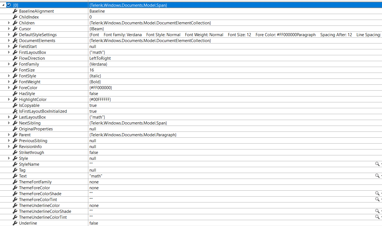Click the wrench icon beside FontSize
This screenshot has width=382, height=226.
coord(15,70)
